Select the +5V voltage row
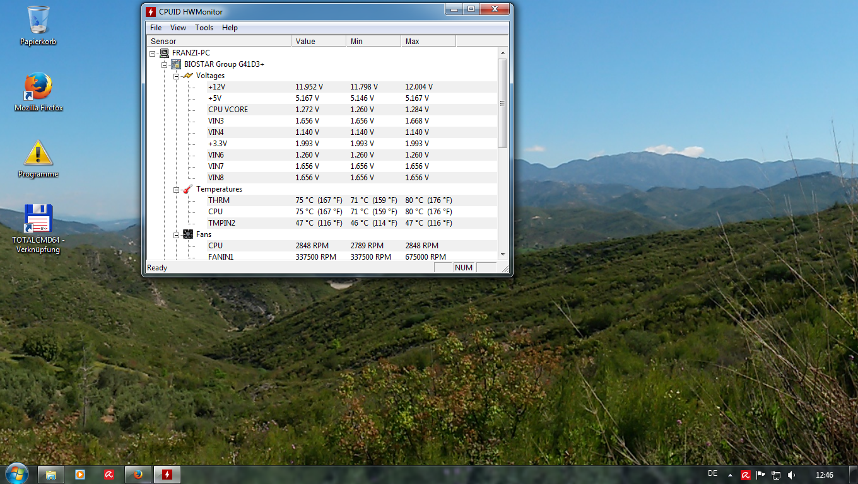This screenshot has height=484, width=858. 352,98
